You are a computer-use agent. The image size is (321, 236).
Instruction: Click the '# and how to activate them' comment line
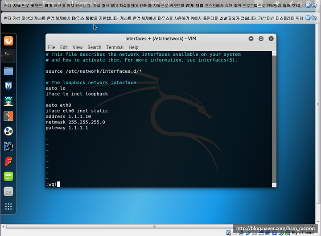tap(142, 60)
